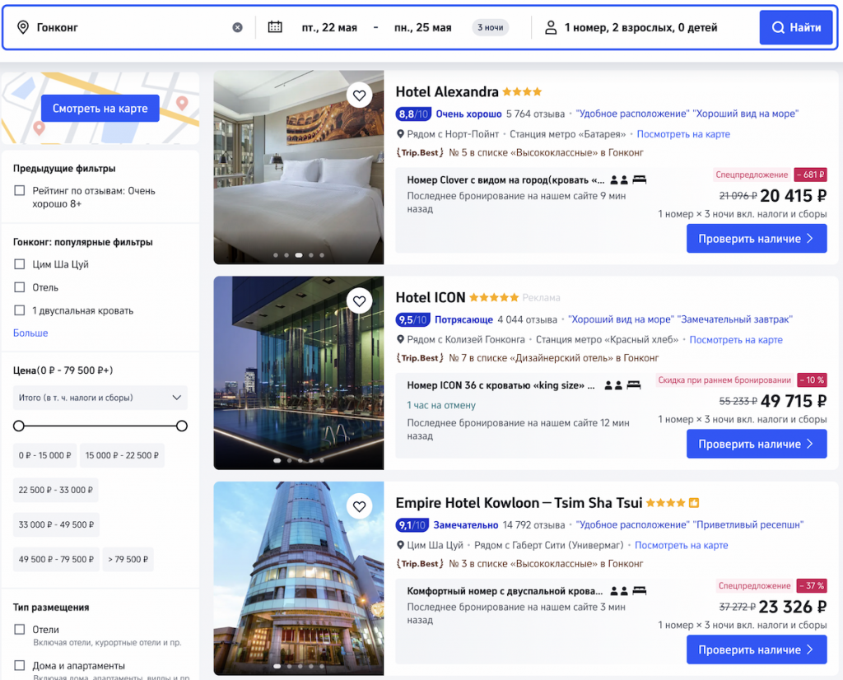This screenshot has height=680, width=843.
Task: Click the right handle of price slider
Action: point(182,426)
